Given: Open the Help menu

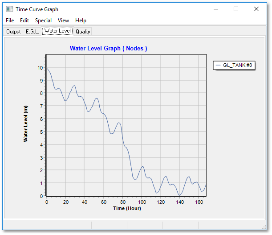Looking at the screenshot, I should (x=81, y=21).
